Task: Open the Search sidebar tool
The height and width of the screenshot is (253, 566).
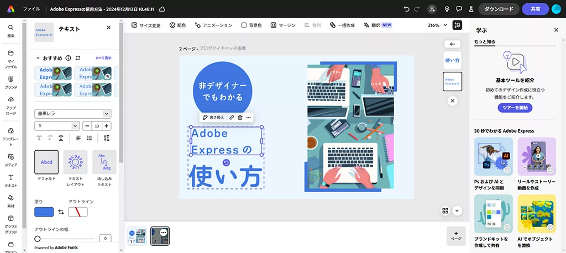Action: point(11,31)
